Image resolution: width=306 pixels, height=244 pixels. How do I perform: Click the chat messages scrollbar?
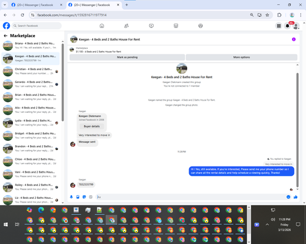[x=297, y=130]
